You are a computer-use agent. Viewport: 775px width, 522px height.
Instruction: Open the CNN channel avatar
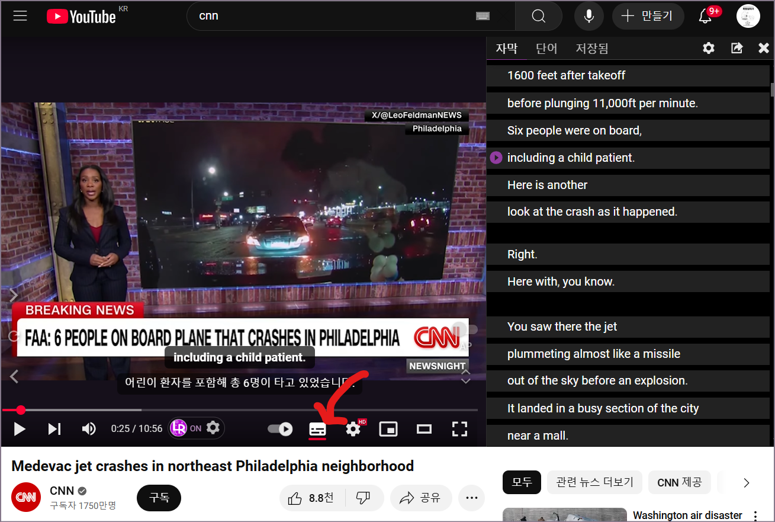tap(26, 498)
